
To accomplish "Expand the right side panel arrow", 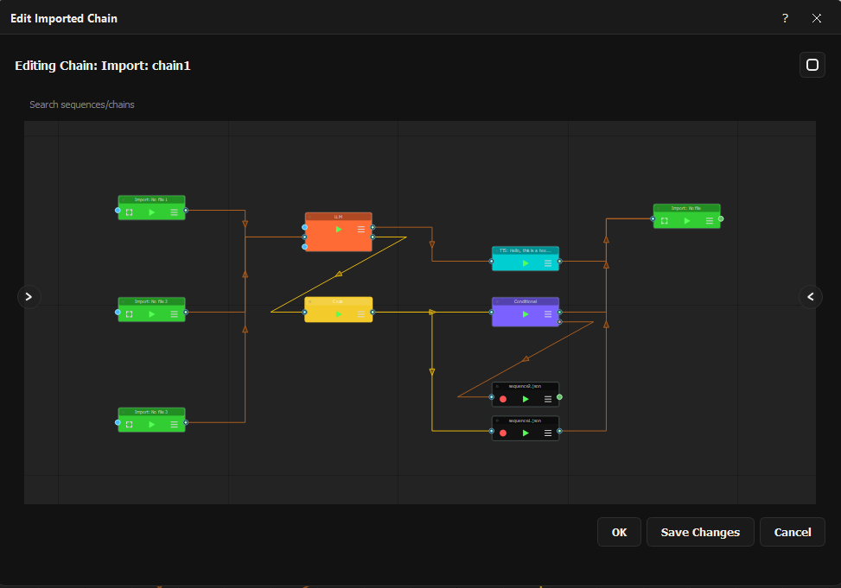I will (811, 296).
